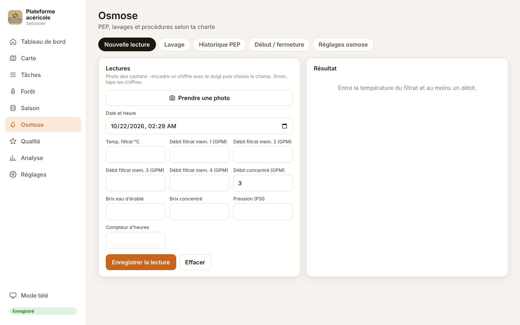Click the checklist icon beside Tâches
The height and width of the screenshot is (325, 520).
pyautogui.click(x=13, y=75)
